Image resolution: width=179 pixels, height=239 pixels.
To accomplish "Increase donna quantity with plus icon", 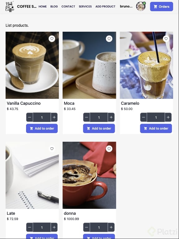I will coord(111,227).
